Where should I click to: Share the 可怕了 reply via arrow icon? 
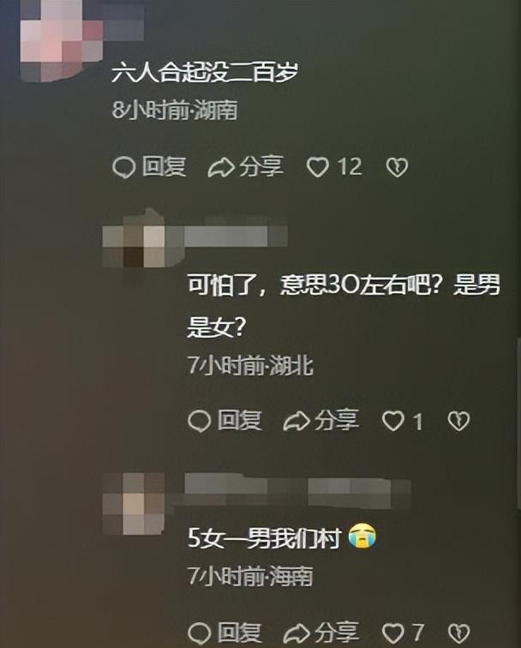pyautogui.click(x=296, y=422)
